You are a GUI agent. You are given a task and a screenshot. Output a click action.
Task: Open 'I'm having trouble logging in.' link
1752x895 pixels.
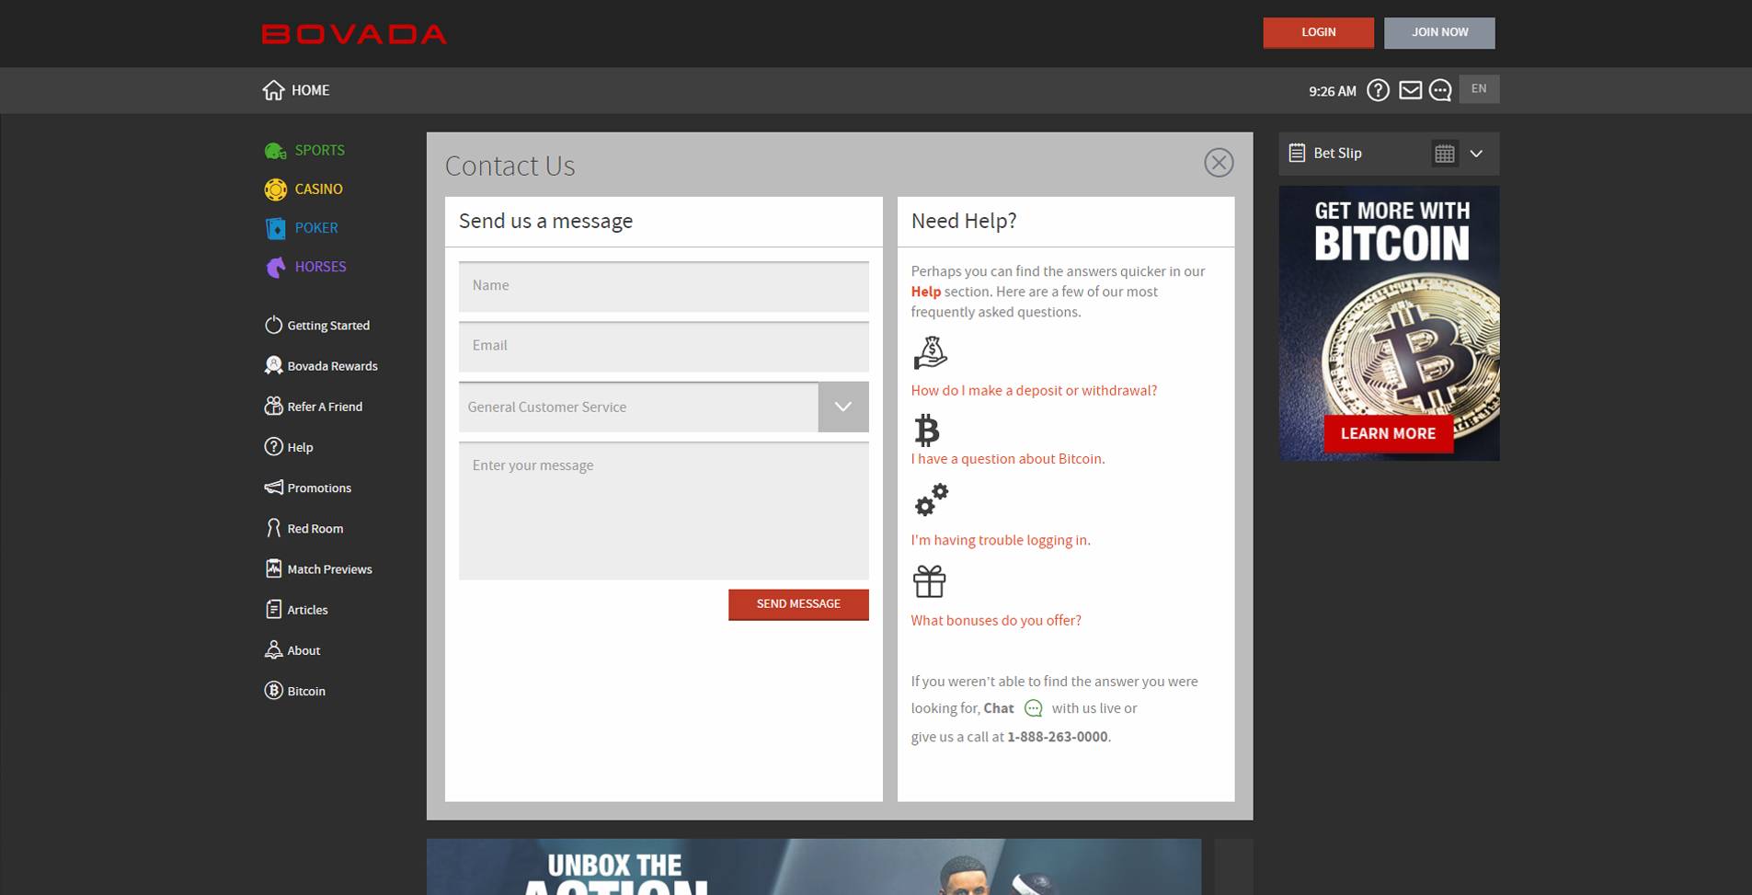click(1001, 540)
